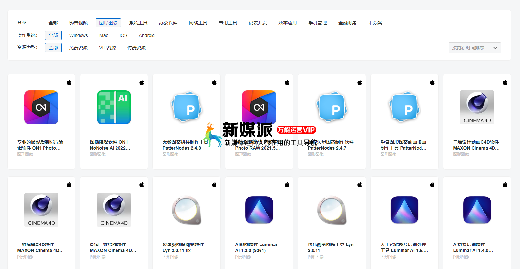
Task: Open the PatterNodes 2.4.7 app icon
Action: click(332, 107)
